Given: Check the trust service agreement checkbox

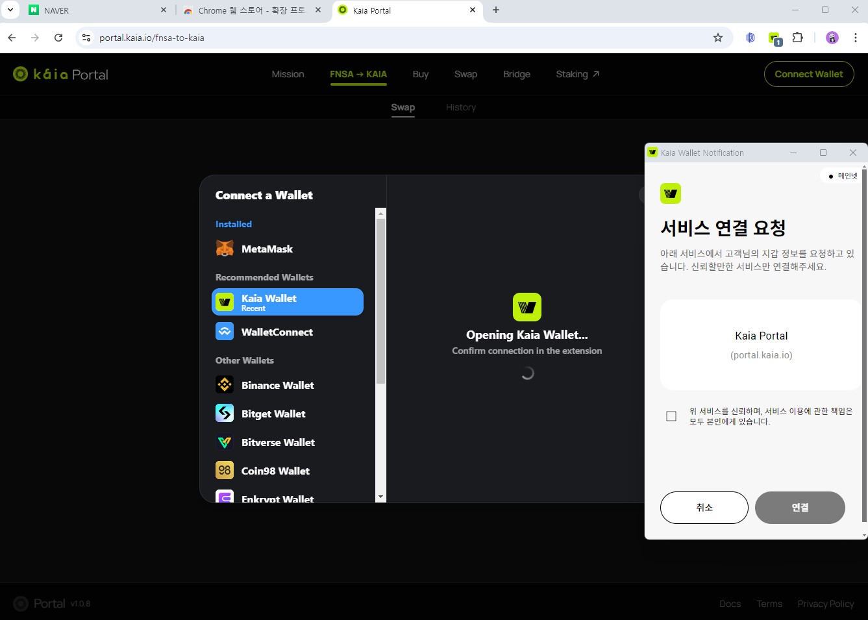Looking at the screenshot, I should 671,416.
